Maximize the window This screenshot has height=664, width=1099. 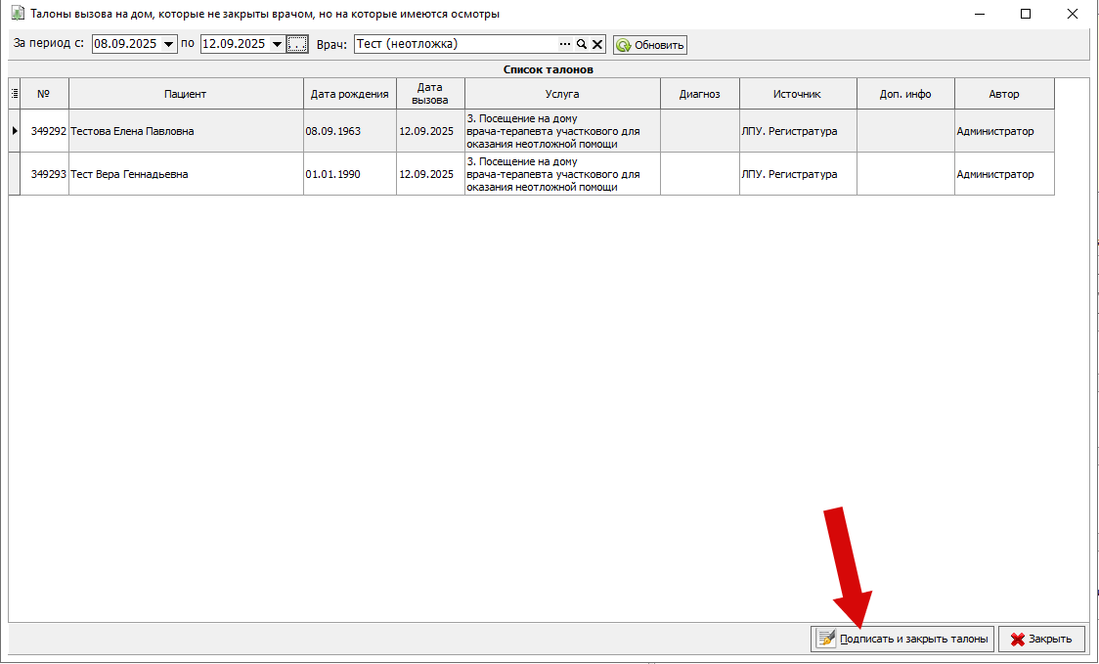point(1026,14)
